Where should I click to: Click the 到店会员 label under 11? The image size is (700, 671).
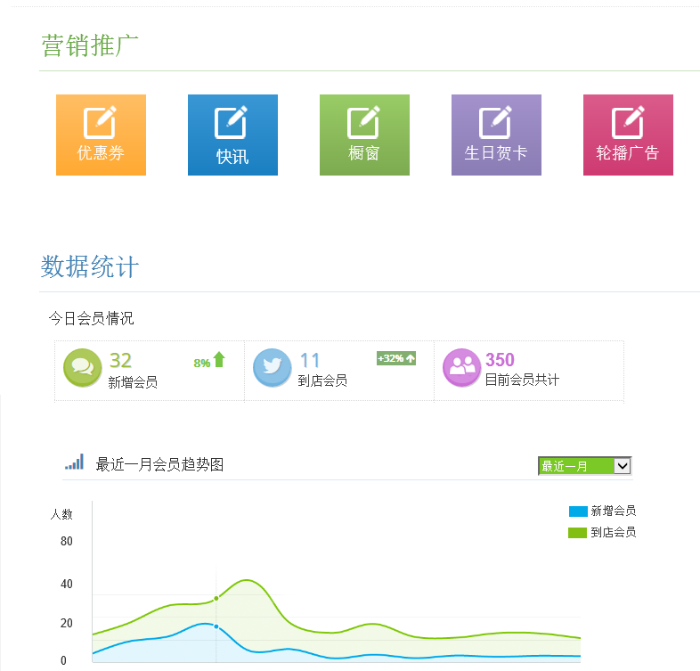(x=322, y=381)
